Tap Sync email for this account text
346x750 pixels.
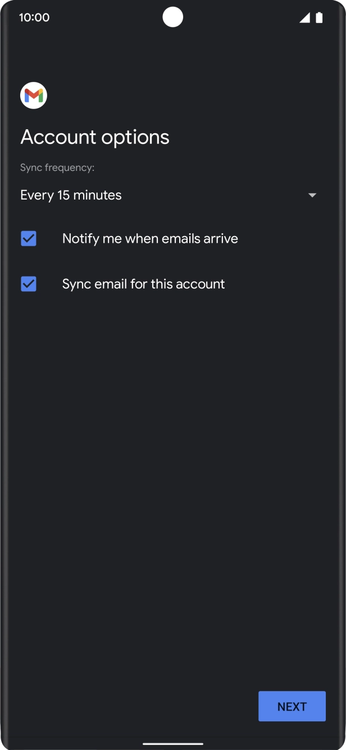click(143, 284)
